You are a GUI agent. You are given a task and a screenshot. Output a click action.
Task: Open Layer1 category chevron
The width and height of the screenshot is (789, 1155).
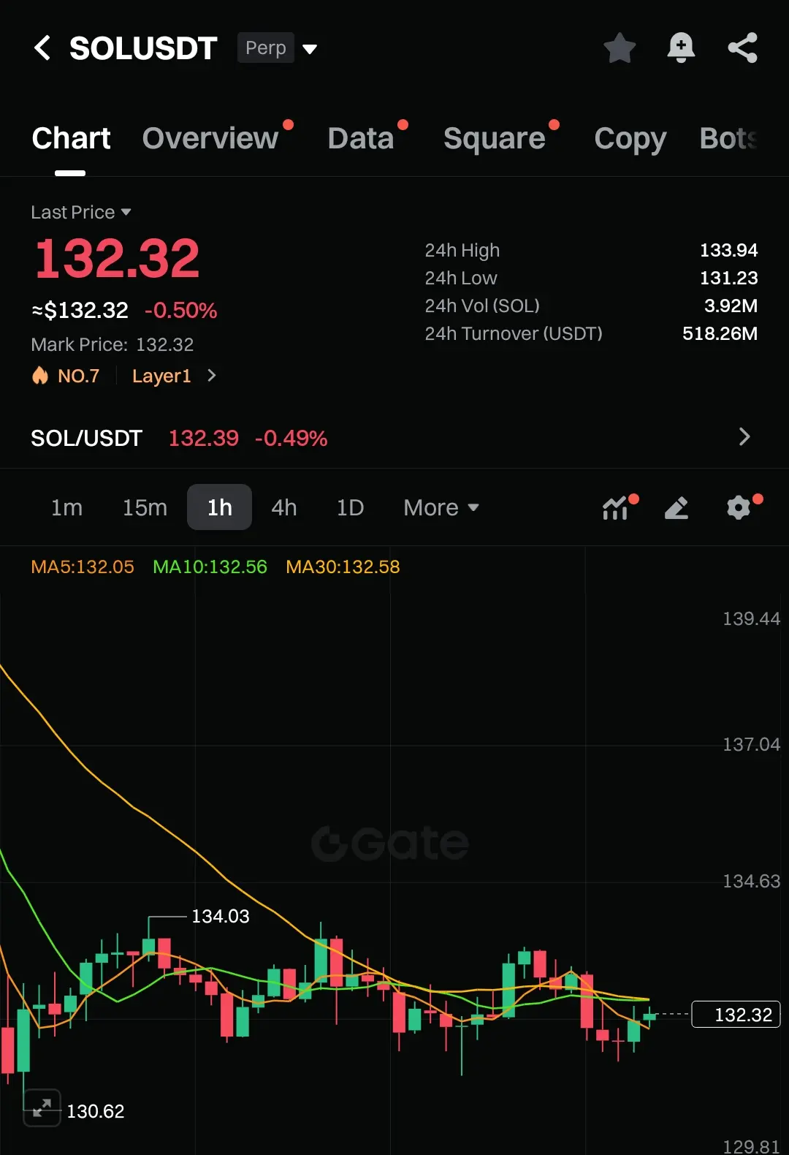coord(212,376)
